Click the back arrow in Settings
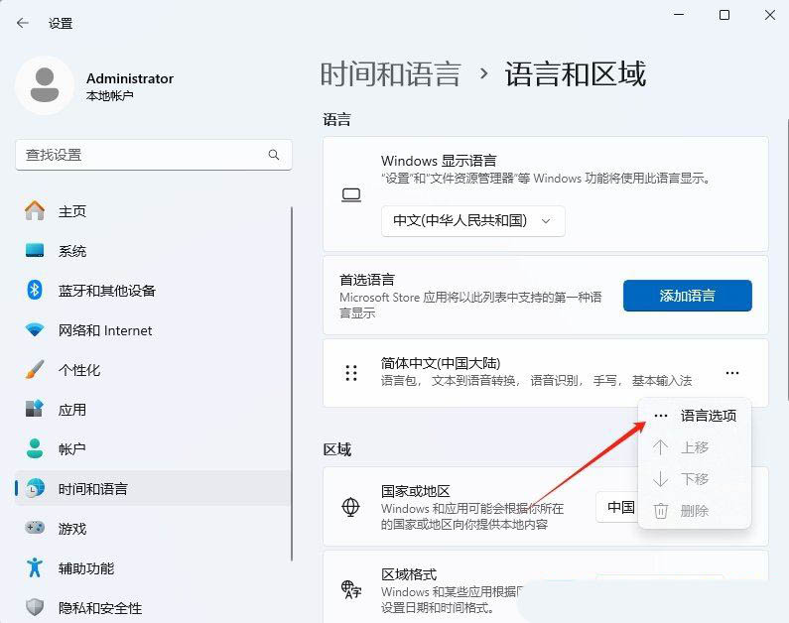This screenshot has height=623, width=789. (x=23, y=23)
